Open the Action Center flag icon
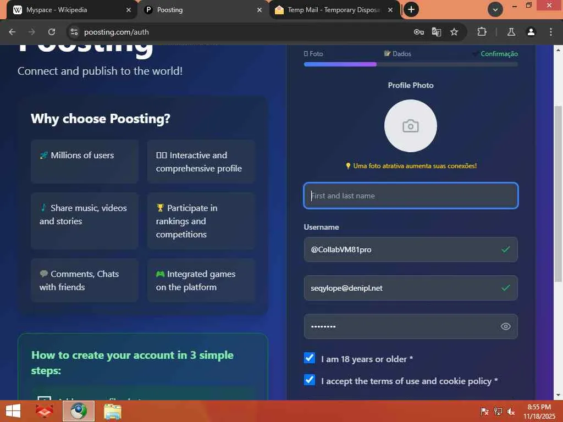This screenshot has width=563, height=422. pyautogui.click(x=484, y=412)
